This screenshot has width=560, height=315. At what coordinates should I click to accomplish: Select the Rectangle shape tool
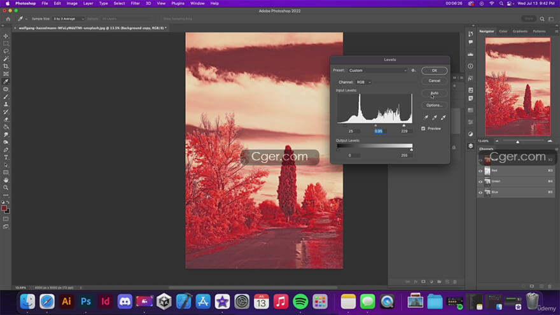coord(6,172)
